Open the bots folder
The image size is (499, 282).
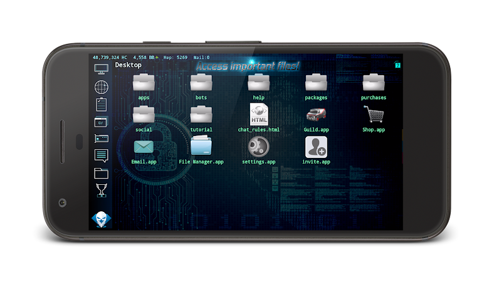(x=201, y=83)
